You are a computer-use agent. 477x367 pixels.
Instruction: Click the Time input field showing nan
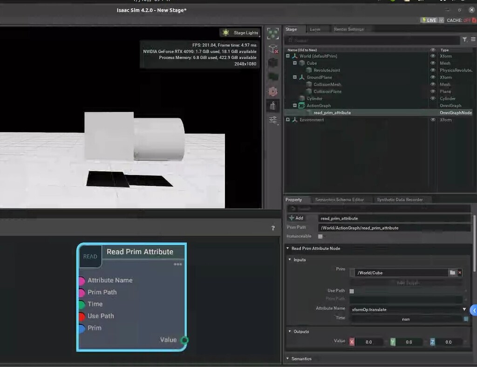click(x=405, y=319)
